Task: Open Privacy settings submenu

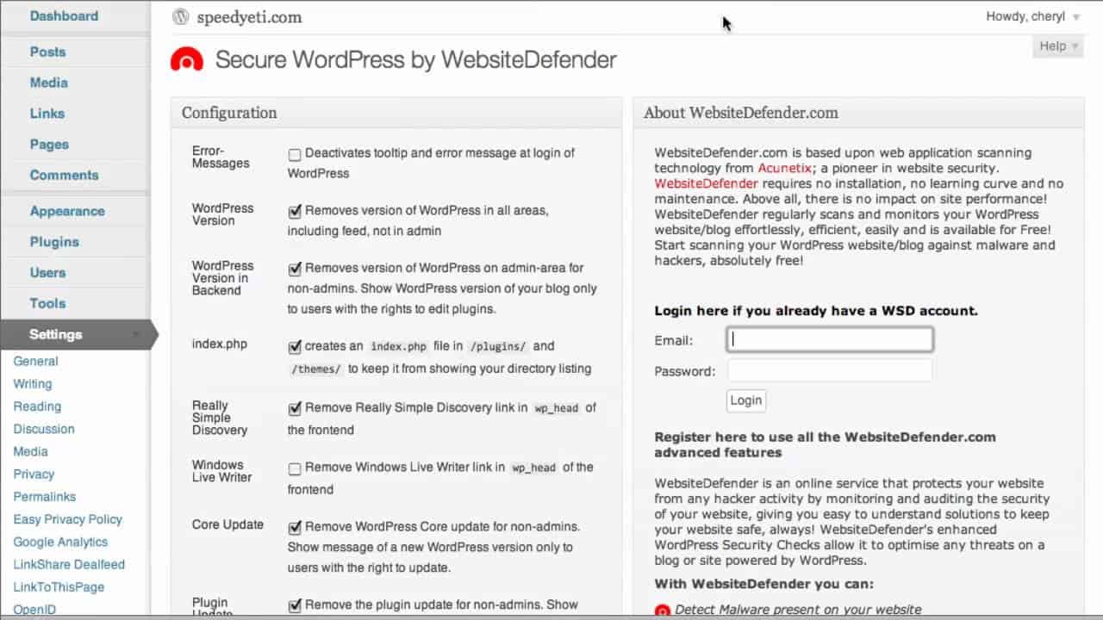Action: tap(34, 474)
